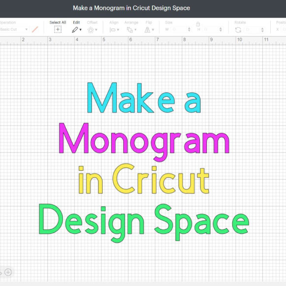Image resolution: width=286 pixels, height=286 pixels.
Task: Click the Edit label in toolbar
Action: point(76,23)
